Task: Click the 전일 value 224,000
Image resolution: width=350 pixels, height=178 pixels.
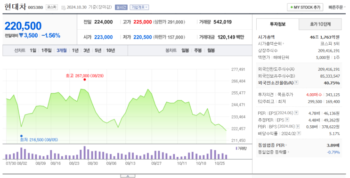Action: point(103,22)
